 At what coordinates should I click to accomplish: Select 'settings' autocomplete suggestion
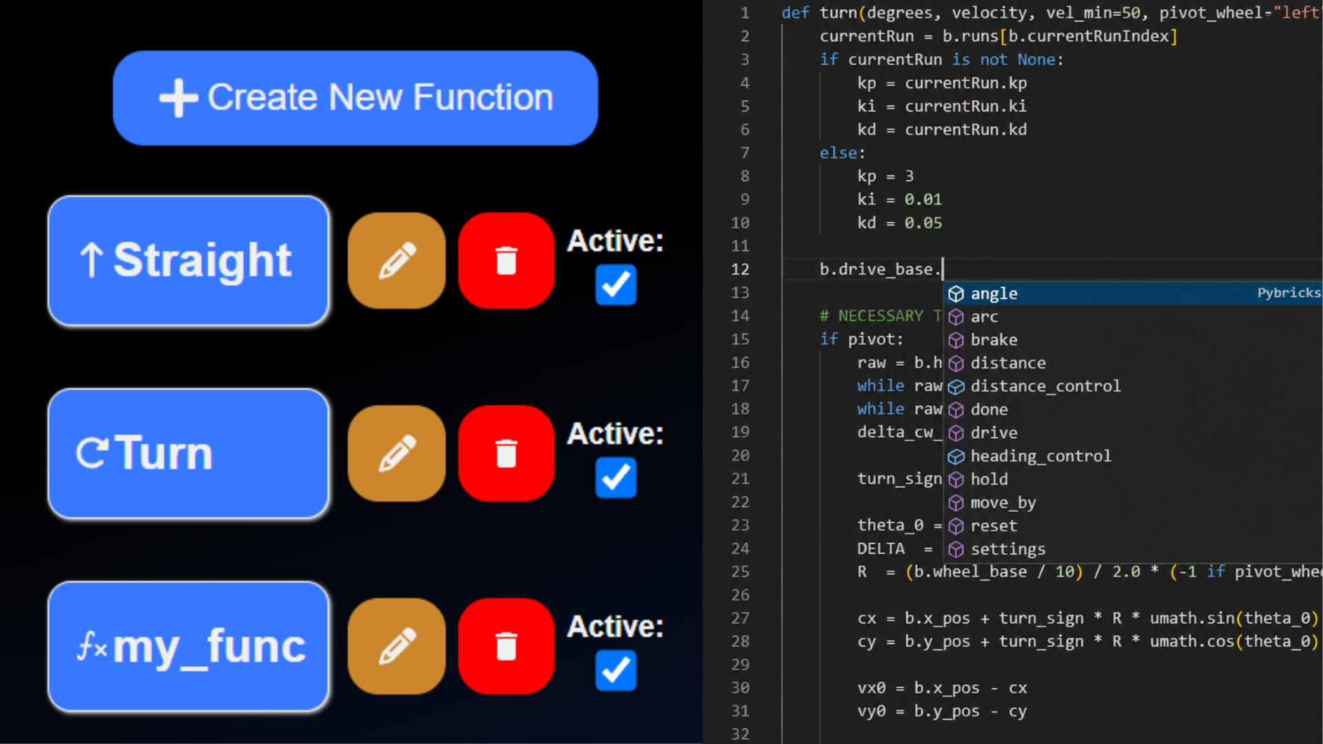pos(1133,549)
